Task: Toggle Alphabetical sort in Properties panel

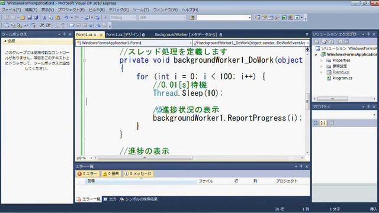Action: point(323,123)
